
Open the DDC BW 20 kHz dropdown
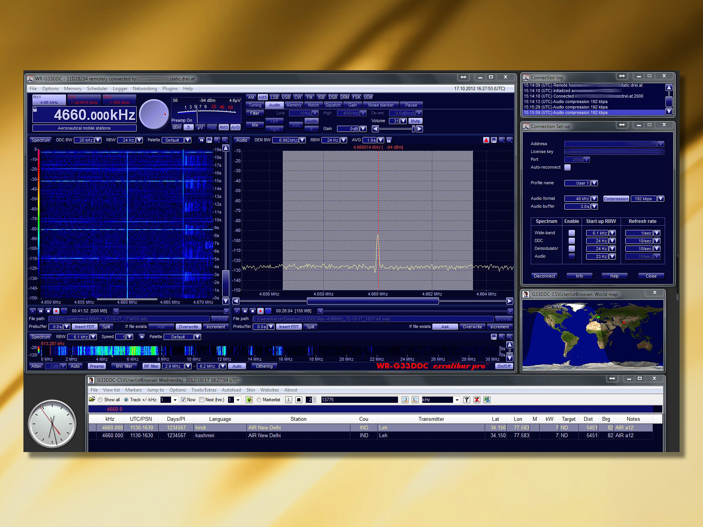point(98,140)
